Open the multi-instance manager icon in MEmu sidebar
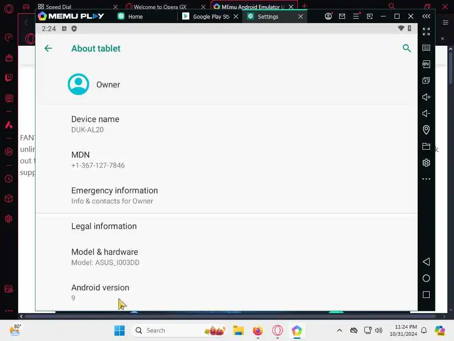 click(x=426, y=80)
